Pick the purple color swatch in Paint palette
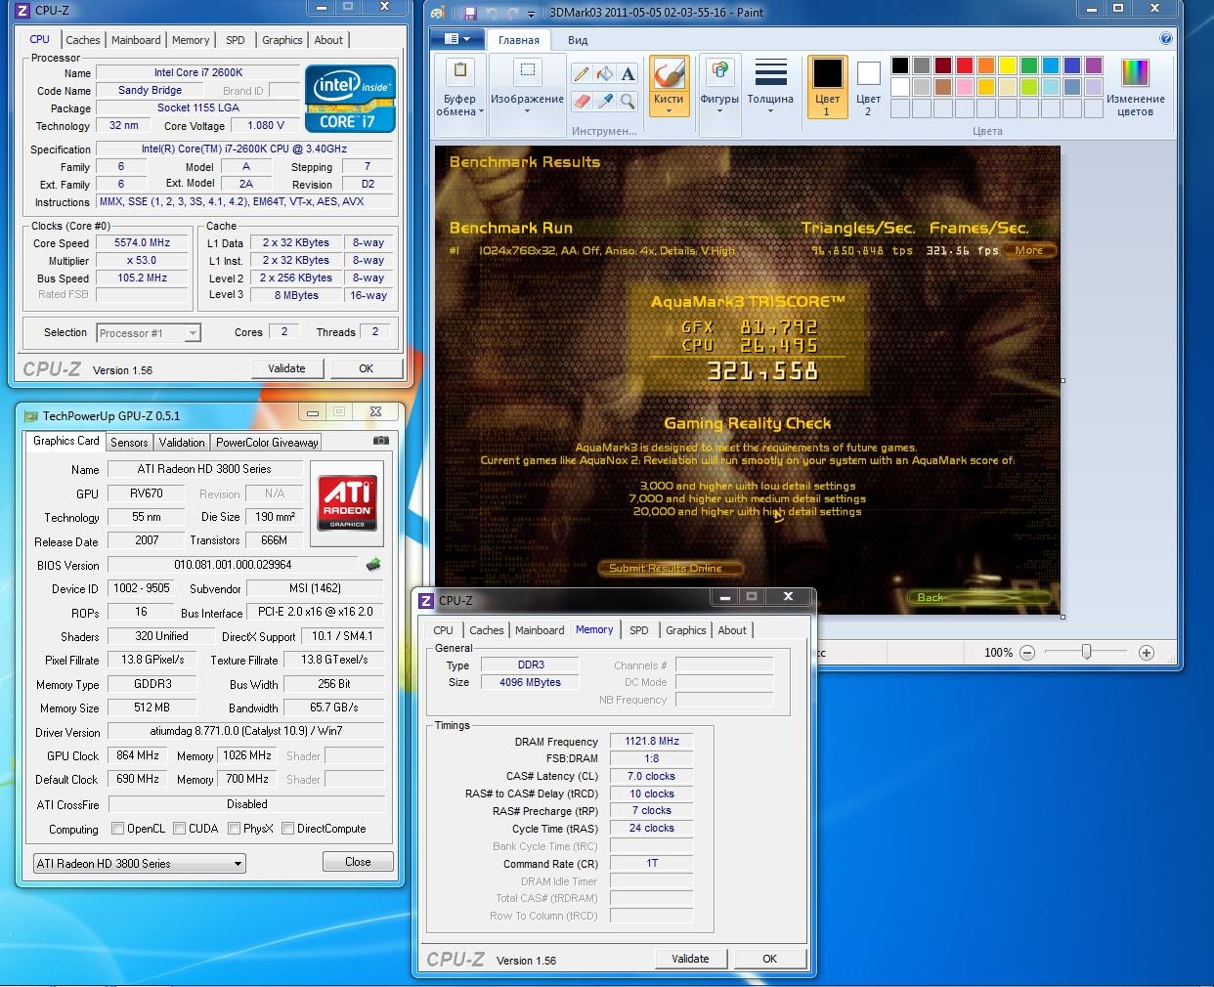Screen dimensions: 1214x987 pyautogui.click(x=1093, y=65)
